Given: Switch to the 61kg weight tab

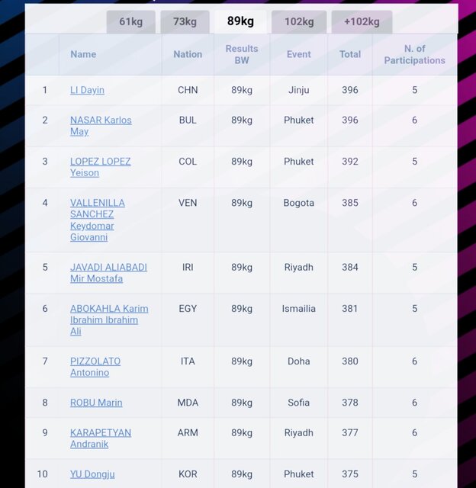Looking at the screenshot, I should point(131,21).
